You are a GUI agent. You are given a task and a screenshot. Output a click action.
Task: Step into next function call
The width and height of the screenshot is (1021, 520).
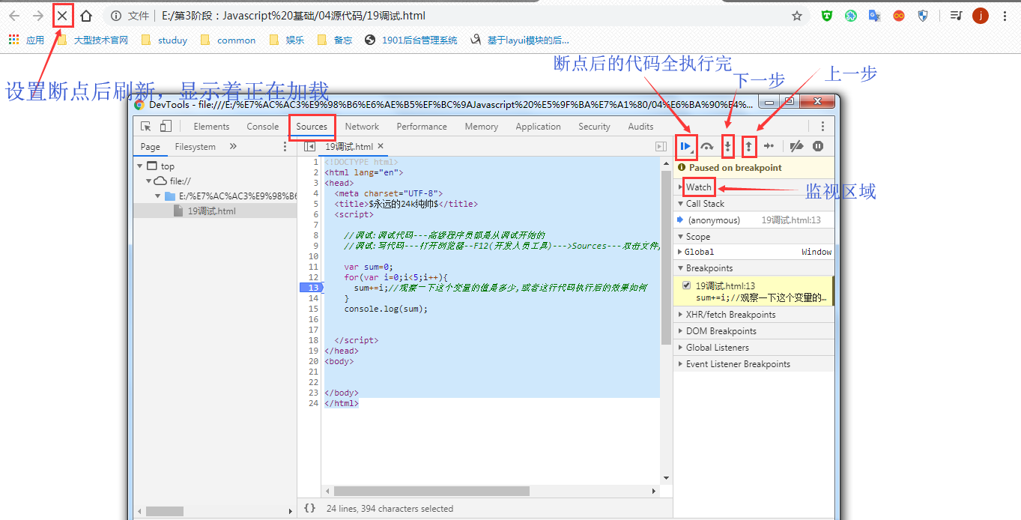click(727, 147)
